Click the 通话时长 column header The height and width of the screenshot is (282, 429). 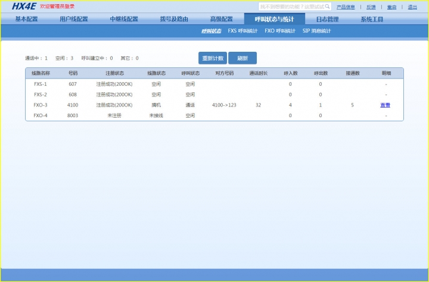tap(259, 73)
